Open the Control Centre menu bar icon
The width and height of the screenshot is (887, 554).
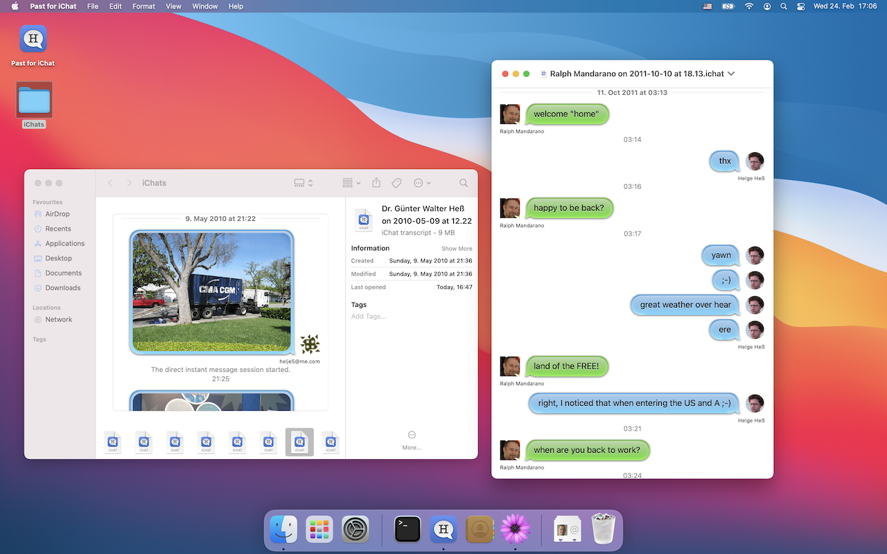click(x=801, y=6)
